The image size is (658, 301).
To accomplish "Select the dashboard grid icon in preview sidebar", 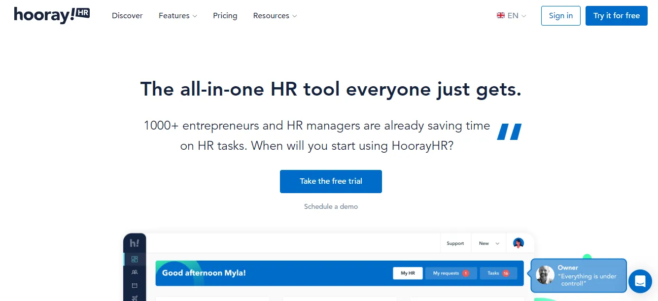I will [135, 259].
